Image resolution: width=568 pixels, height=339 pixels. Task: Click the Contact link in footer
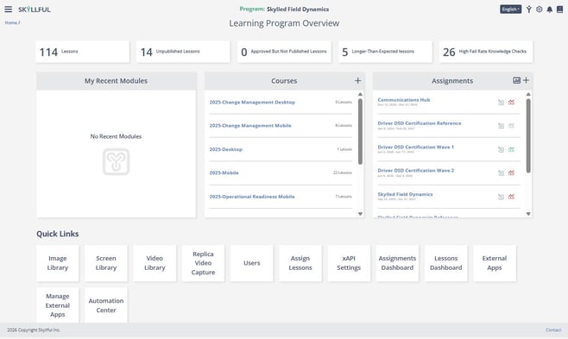(x=553, y=330)
